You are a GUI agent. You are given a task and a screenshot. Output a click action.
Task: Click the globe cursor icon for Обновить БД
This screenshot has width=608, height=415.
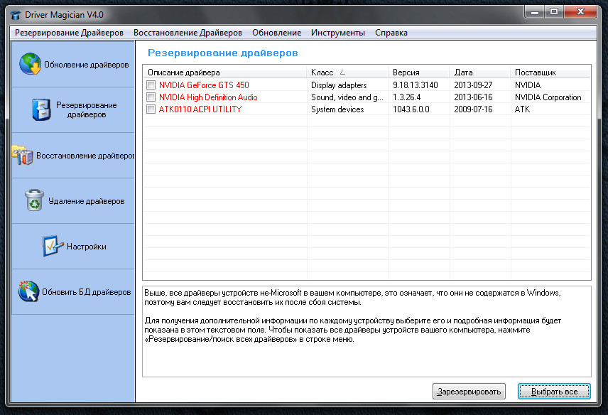click(x=28, y=291)
